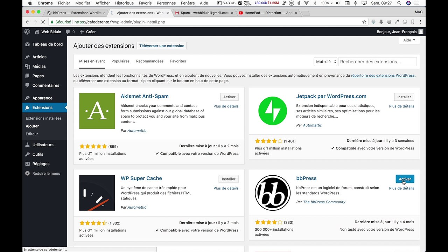Open the Mot-clé search type dropdown
Screen dimensions: 448x252
pyautogui.click(x=325, y=62)
